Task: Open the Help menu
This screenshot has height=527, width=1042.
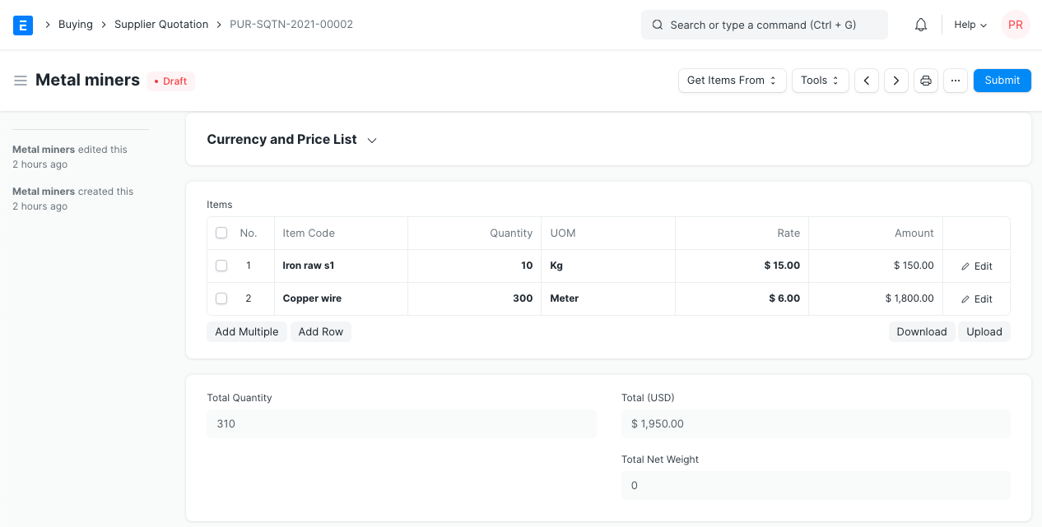Action: coord(970,25)
